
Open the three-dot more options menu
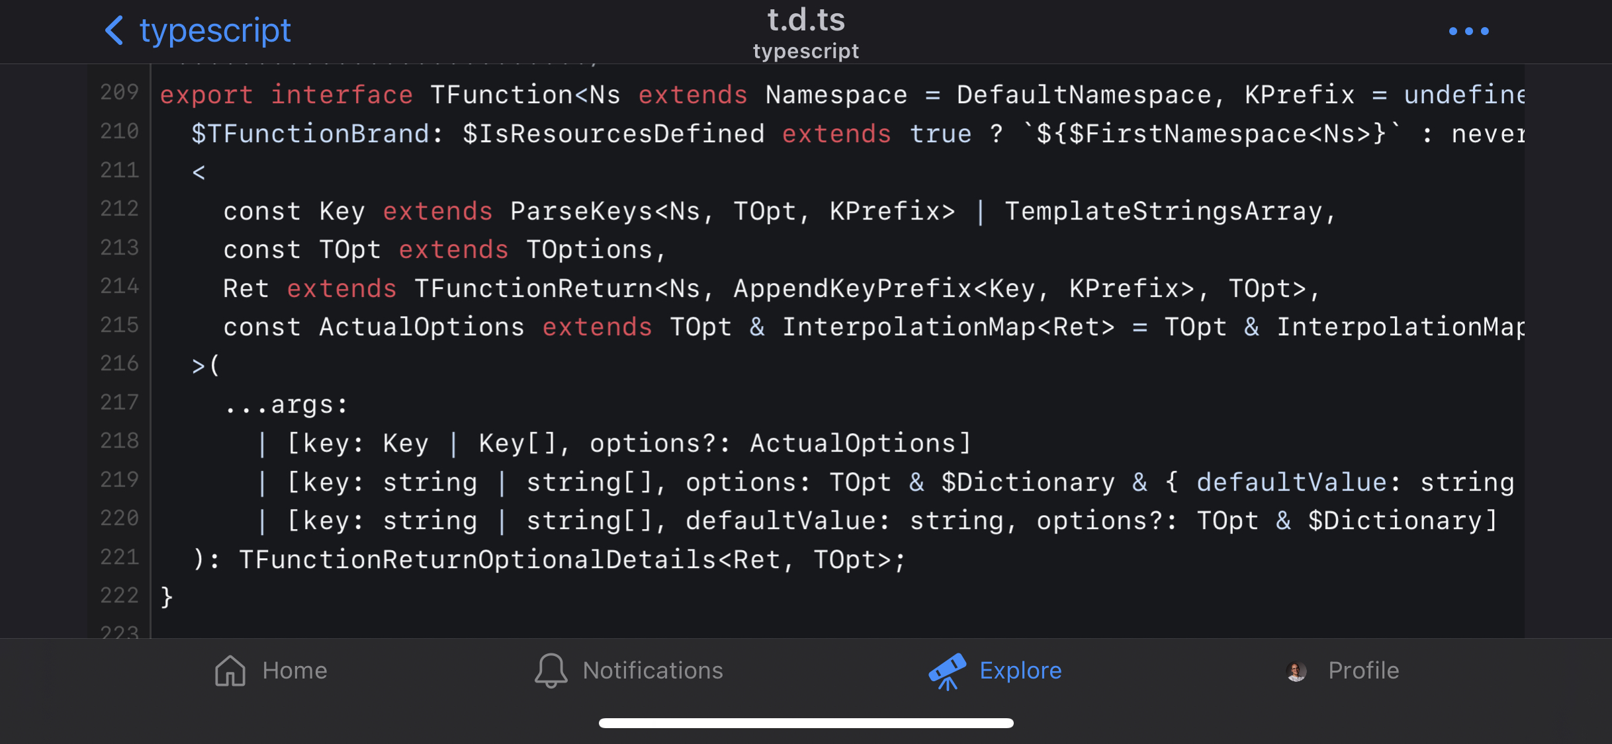pos(1468,31)
